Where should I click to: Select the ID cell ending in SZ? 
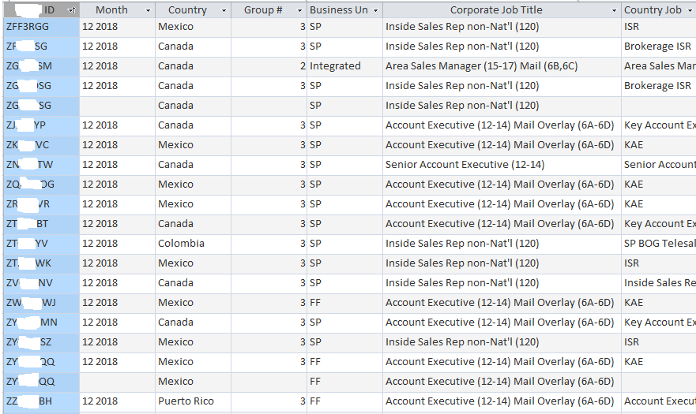coord(41,342)
